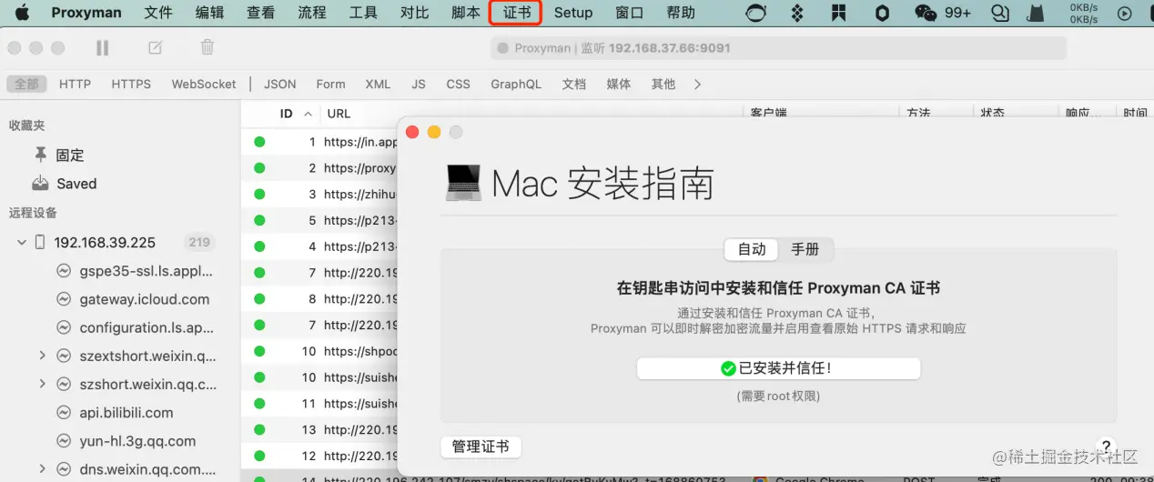The height and width of the screenshot is (482, 1154).
Task: Open the 编辑 menu
Action: click(x=209, y=13)
